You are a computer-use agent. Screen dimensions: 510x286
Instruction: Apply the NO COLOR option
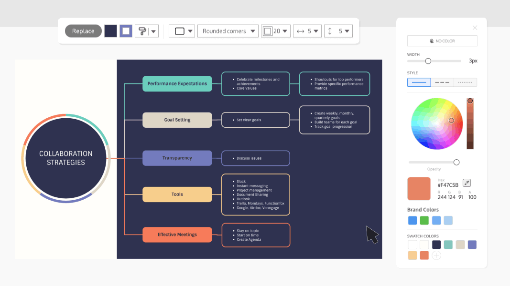coord(442,41)
